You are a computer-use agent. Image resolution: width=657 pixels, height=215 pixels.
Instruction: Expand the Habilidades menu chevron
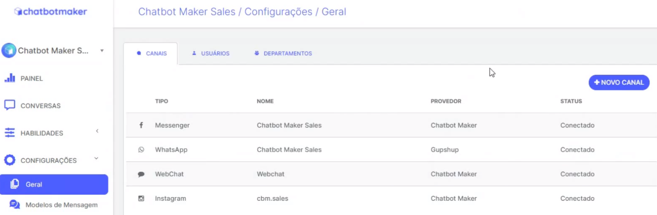pos(97,131)
